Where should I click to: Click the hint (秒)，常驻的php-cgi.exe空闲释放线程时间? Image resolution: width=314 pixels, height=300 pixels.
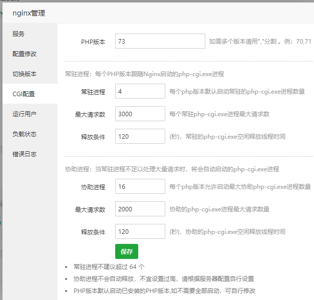227,137
